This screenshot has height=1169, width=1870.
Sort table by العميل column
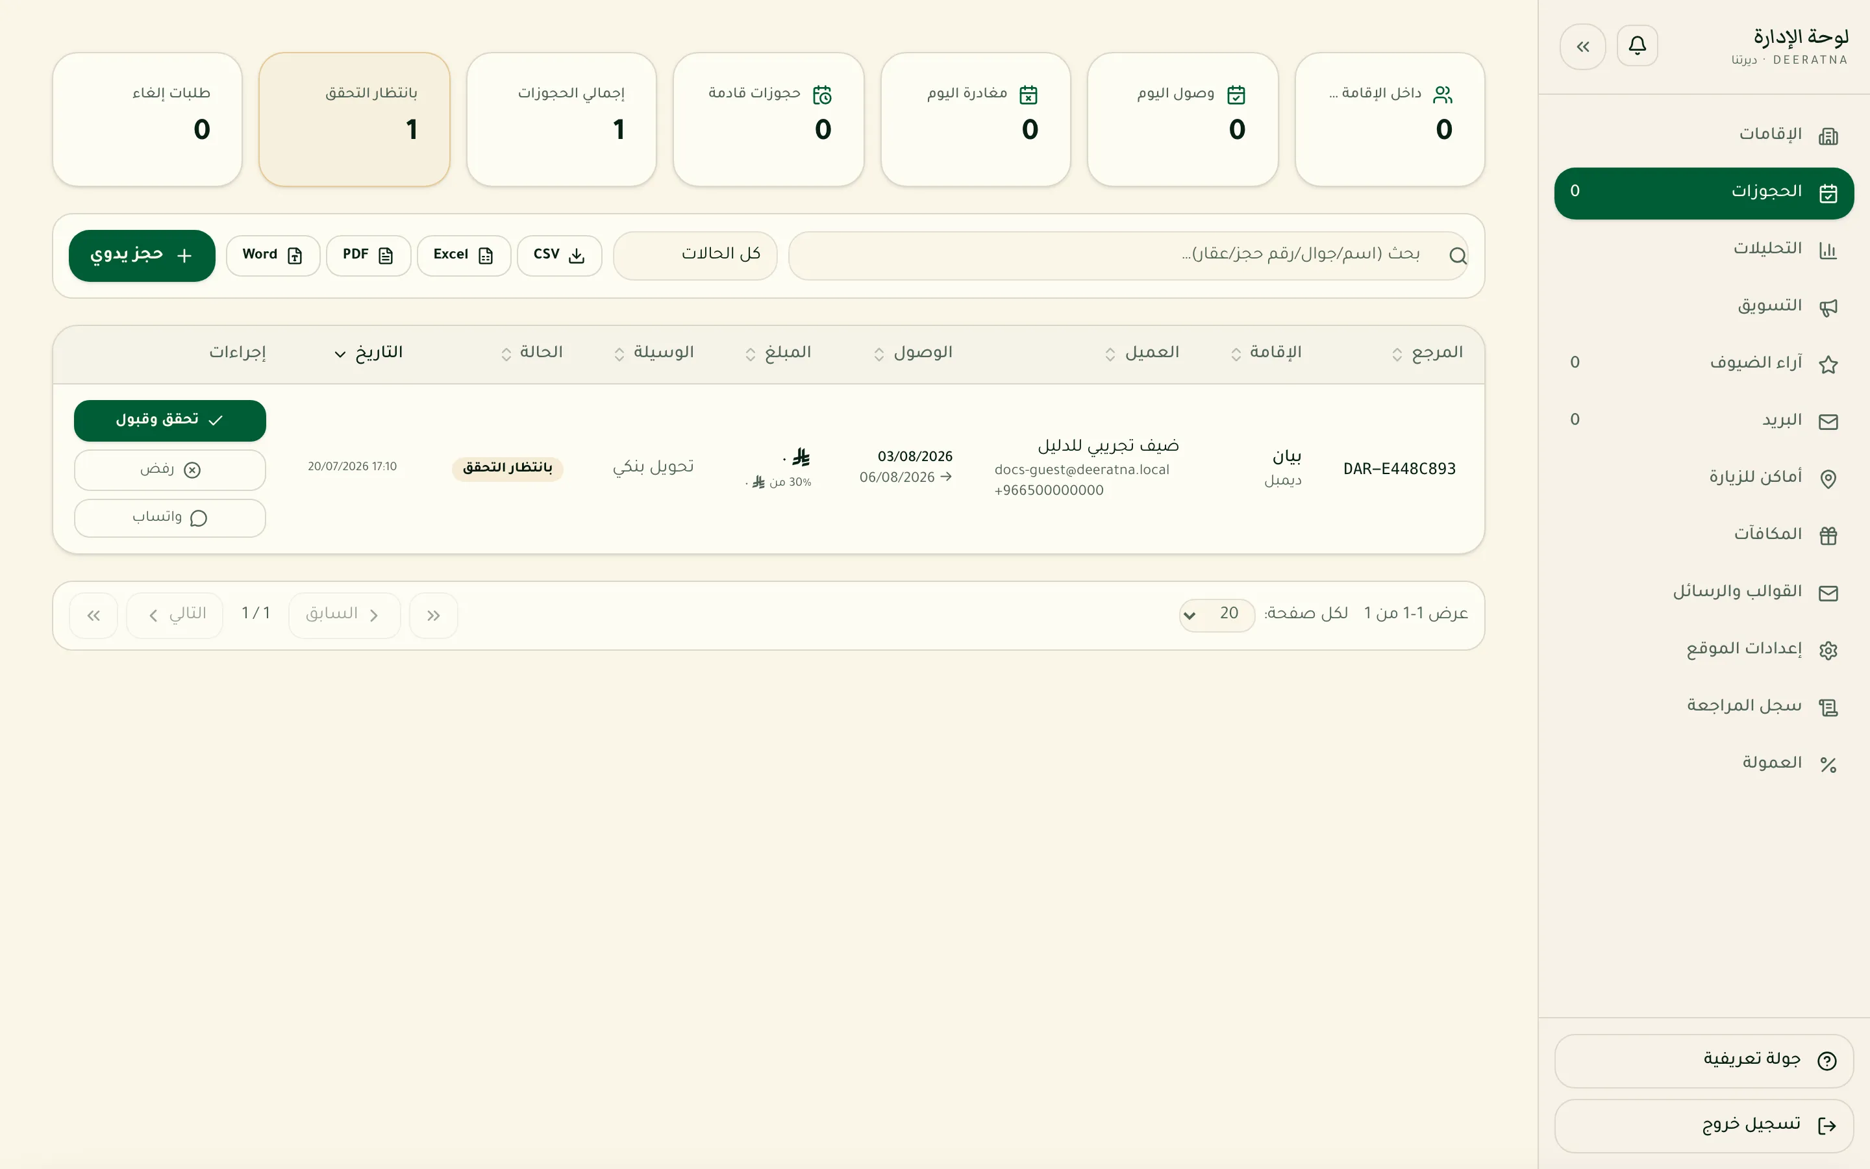click(1141, 353)
